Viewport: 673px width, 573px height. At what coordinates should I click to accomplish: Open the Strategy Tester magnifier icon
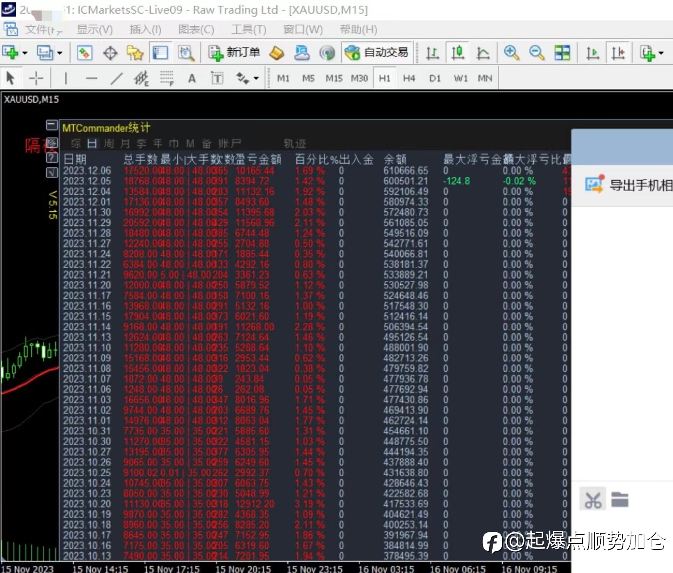tap(186, 53)
